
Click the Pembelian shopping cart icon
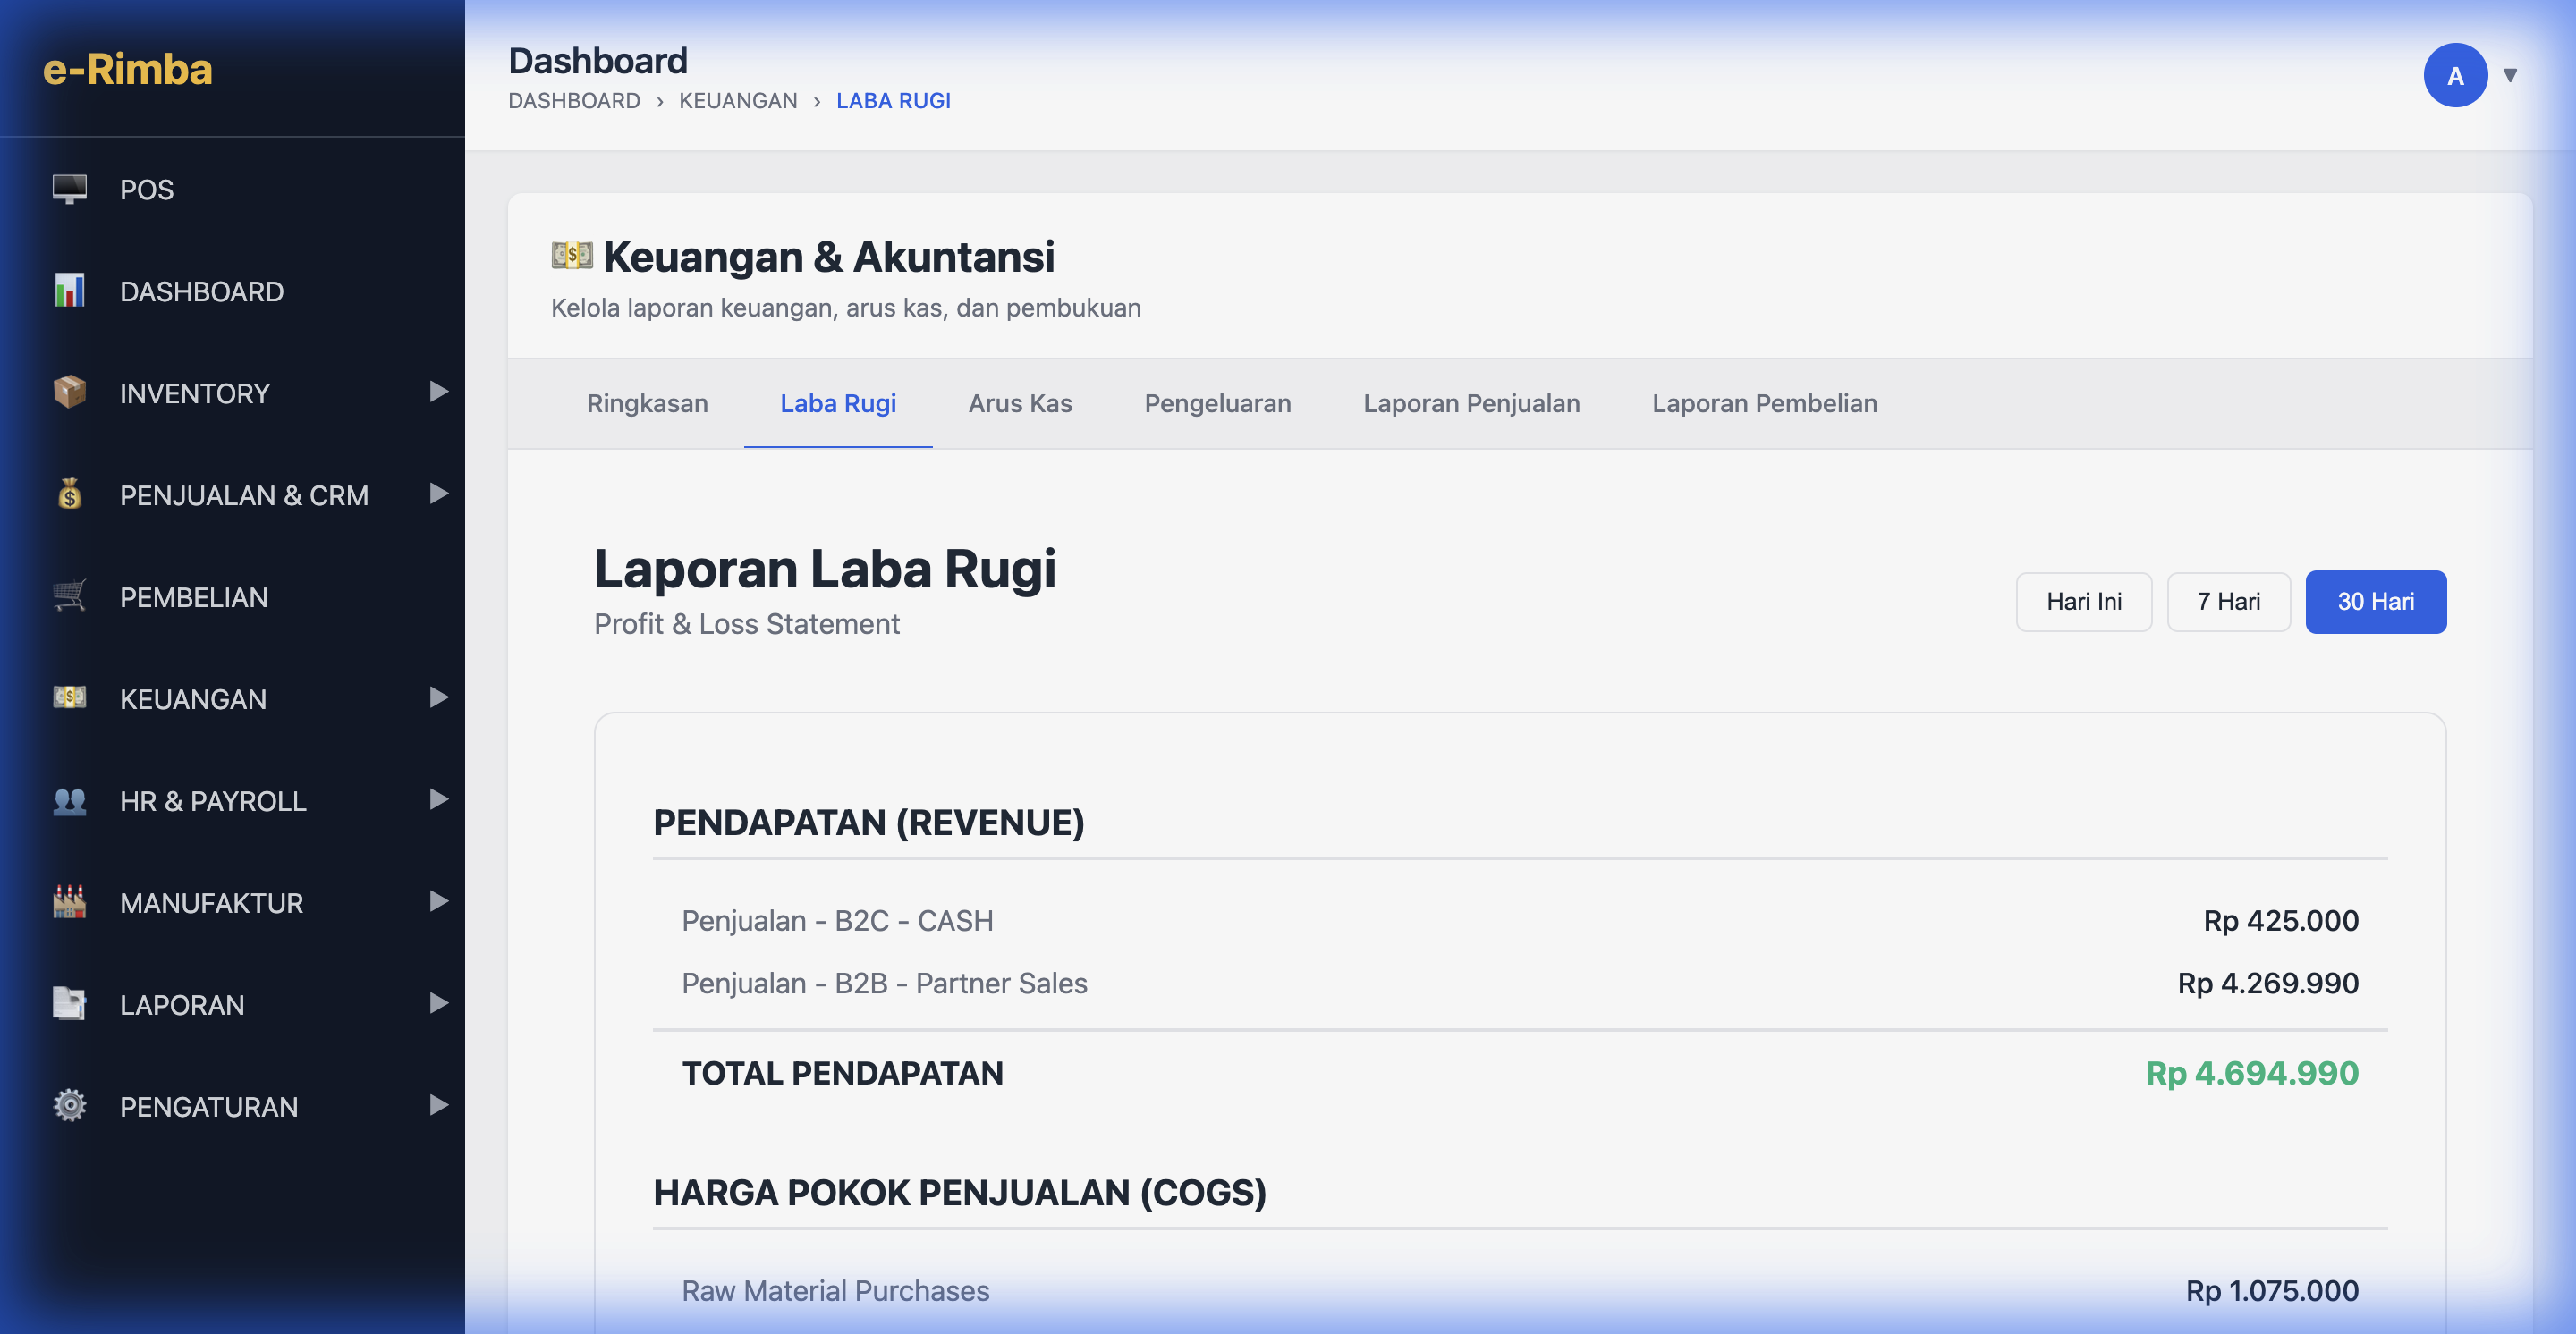tap(69, 596)
